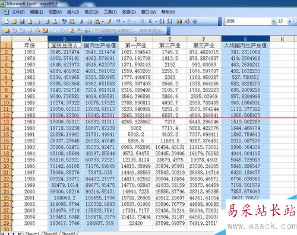The height and width of the screenshot is (235, 297).
Task: Select the header cell 第三产业
Action: pyautogui.click(x=204, y=46)
